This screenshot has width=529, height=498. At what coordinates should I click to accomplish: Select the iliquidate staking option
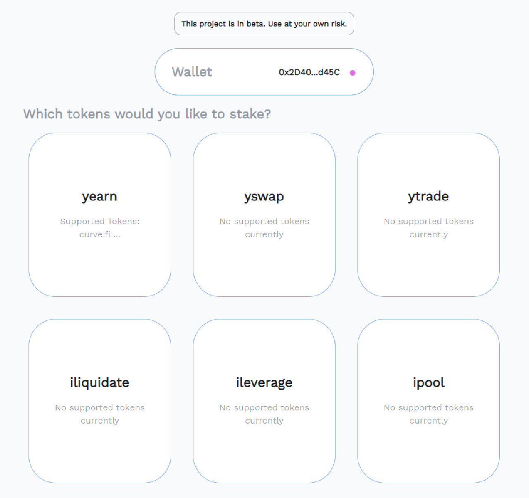click(99, 401)
